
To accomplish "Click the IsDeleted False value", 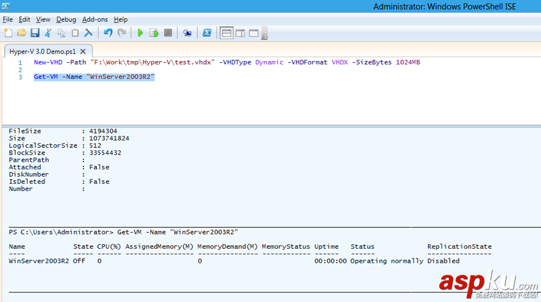I will click(x=99, y=181).
